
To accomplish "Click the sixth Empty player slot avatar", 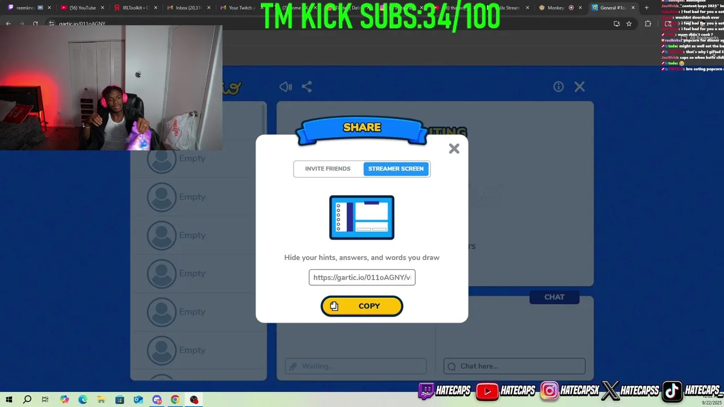I will [x=162, y=350].
